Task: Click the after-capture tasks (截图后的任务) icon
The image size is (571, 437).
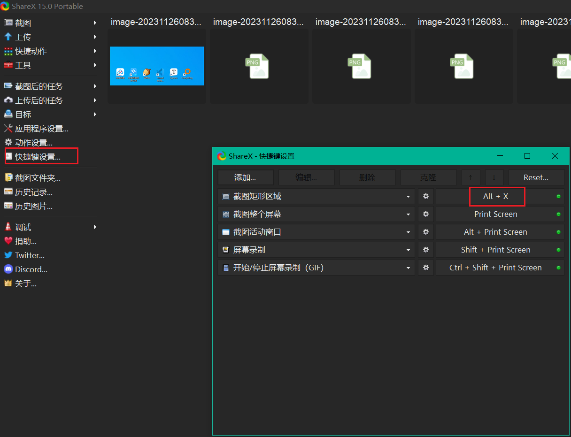Action: point(8,86)
